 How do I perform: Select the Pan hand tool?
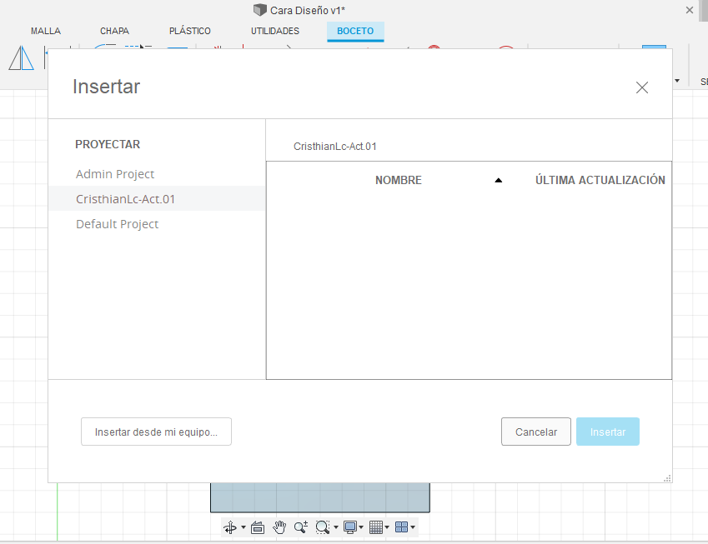[279, 527]
